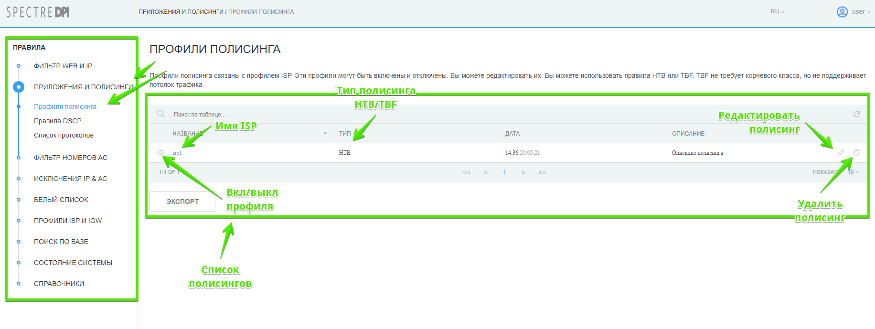Toggle the isp1 profile on/off switch
Screen dimensions: 875x329
tap(160, 152)
